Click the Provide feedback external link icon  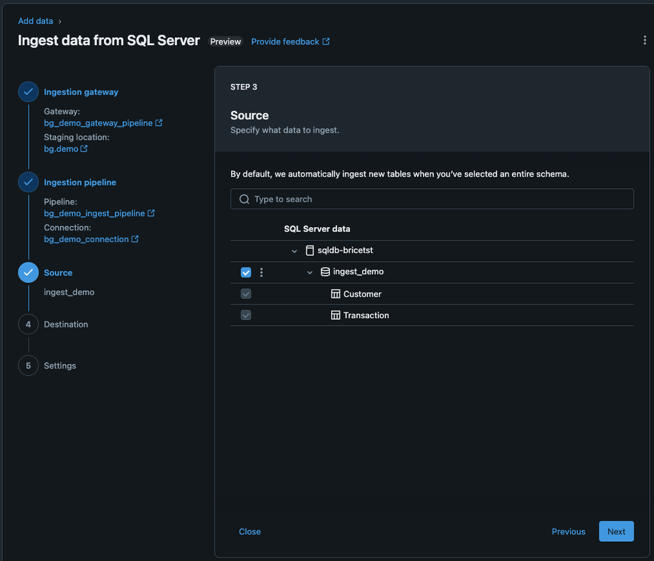pos(326,41)
